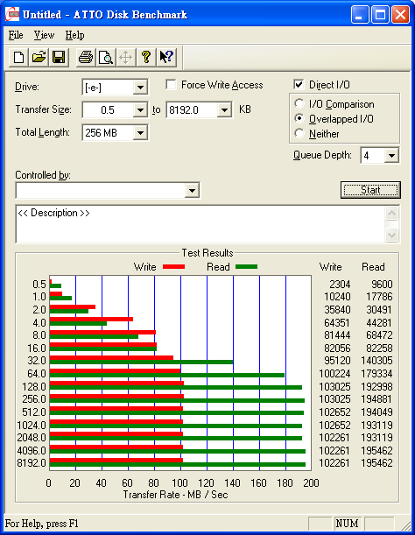
Task: Open a saved benchmark file icon
Action: pos(39,57)
